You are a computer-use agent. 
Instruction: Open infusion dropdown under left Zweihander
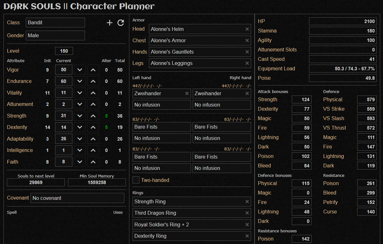[x=162, y=105]
